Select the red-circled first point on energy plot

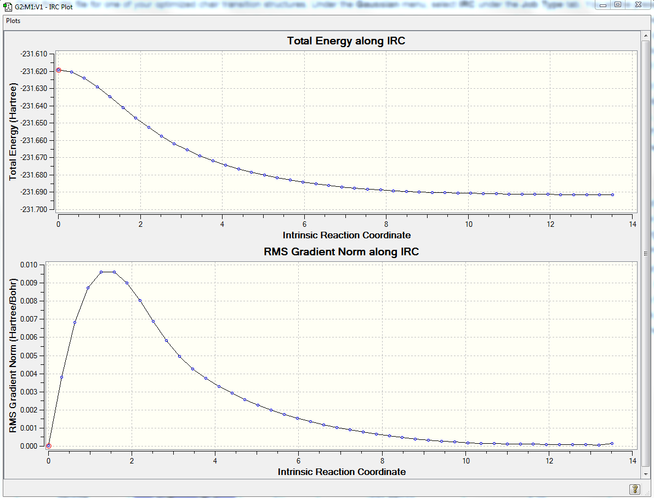click(59, 70)
